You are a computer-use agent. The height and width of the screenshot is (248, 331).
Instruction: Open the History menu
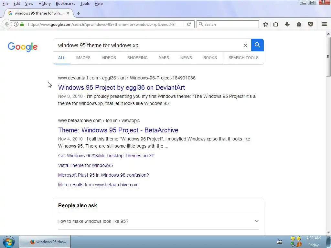tap(45, 4)
